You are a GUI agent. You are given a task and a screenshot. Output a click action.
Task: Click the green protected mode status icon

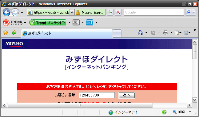pyautogui.click(x=164, y=112)
